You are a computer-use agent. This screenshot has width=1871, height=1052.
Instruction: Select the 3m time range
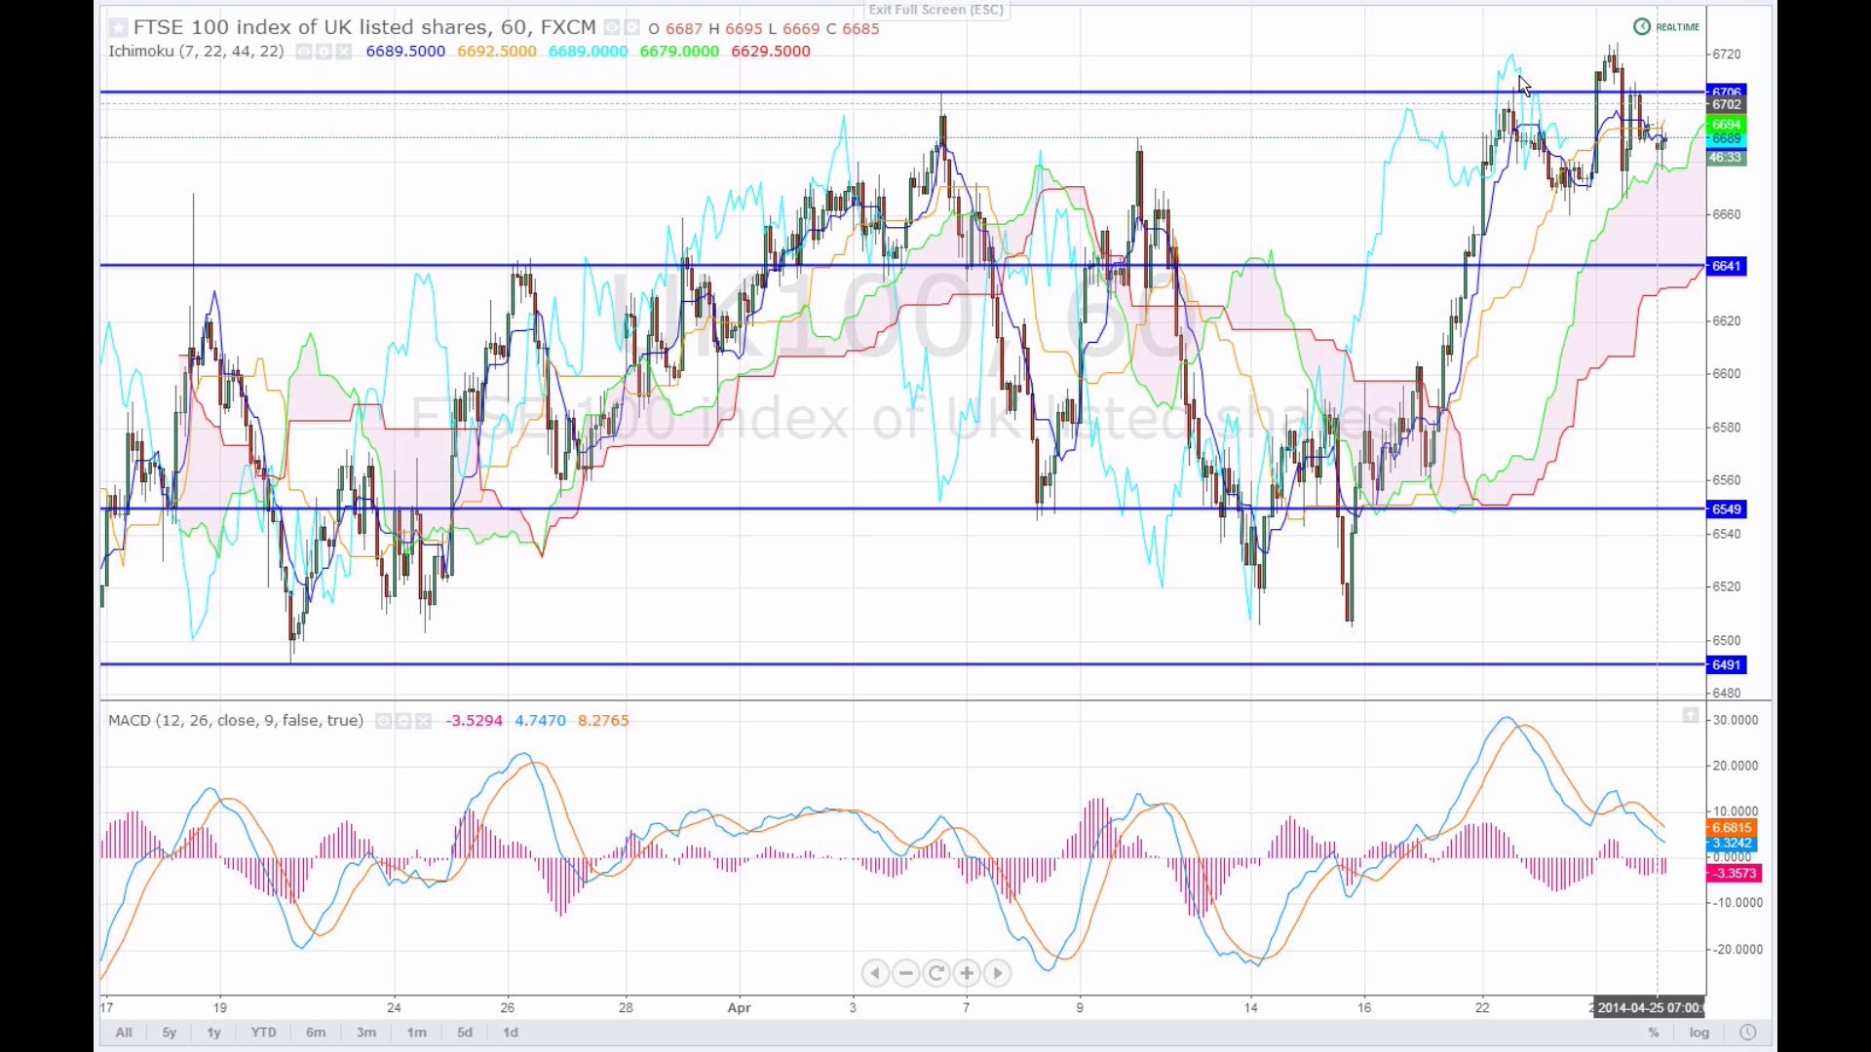tap(366, 1033)
